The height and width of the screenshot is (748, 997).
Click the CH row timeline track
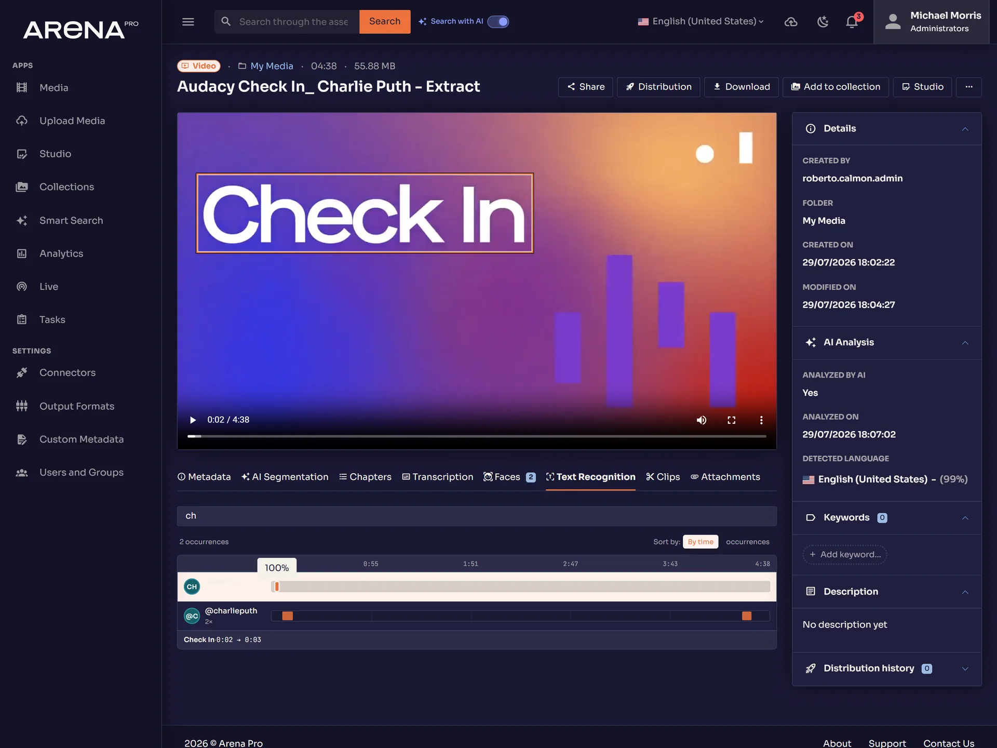tap(520, 587)
